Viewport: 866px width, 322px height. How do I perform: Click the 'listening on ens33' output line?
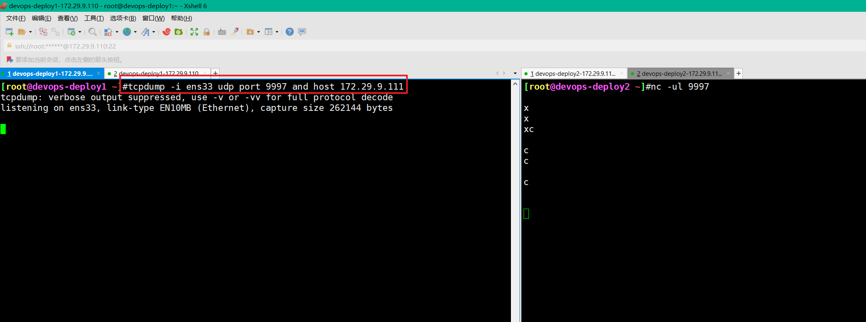coord(197,108)
